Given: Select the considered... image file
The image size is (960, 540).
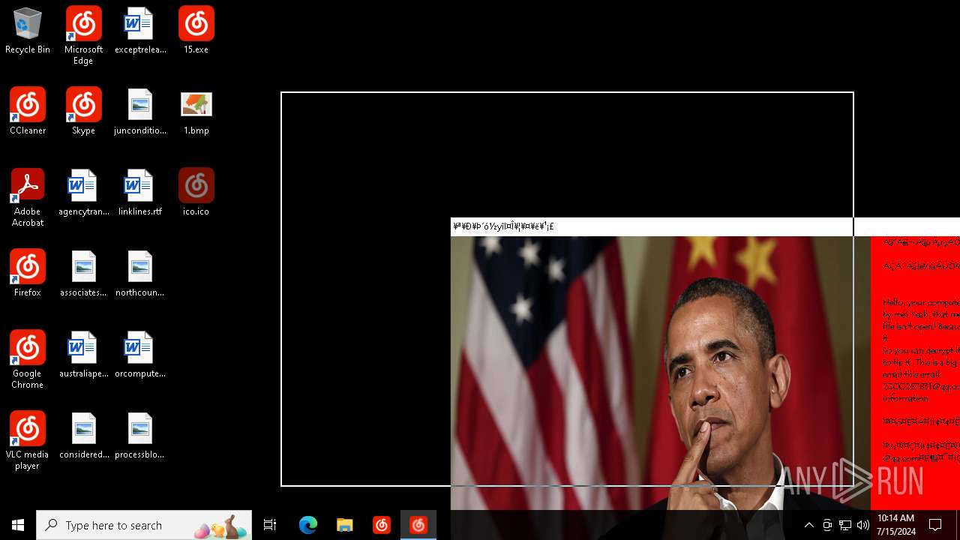Looking at the screenshot, I should pos(83,436).
